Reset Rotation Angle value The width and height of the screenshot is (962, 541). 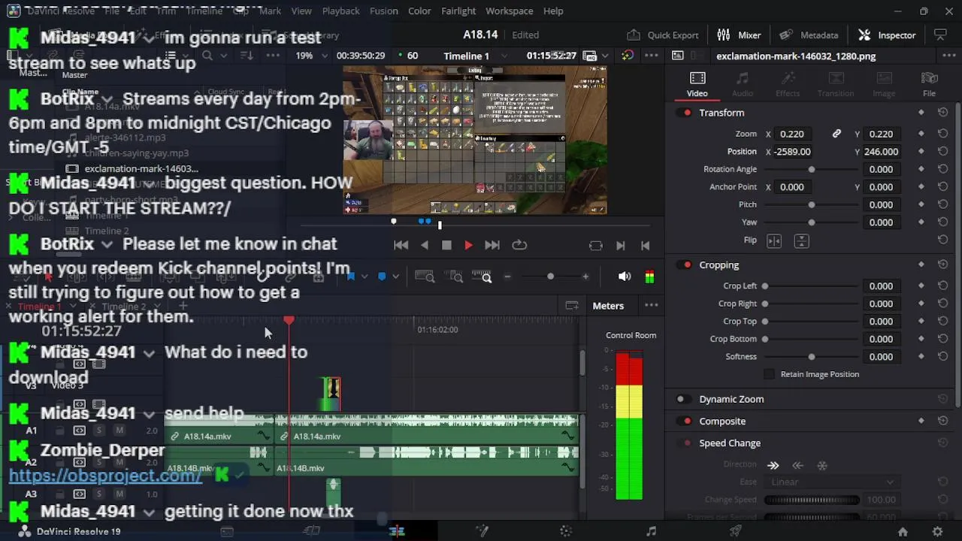coord(942,169)
